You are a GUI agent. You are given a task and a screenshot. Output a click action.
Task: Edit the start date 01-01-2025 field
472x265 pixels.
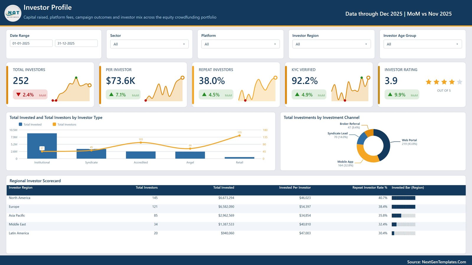click(x=31, y=43)
